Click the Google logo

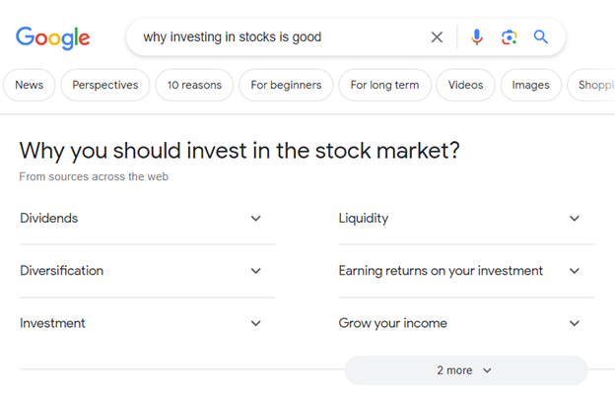click(52, 37)
